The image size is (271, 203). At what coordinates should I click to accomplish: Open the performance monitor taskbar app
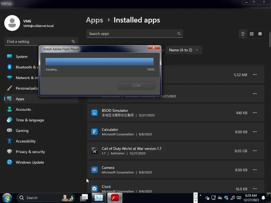99,198
